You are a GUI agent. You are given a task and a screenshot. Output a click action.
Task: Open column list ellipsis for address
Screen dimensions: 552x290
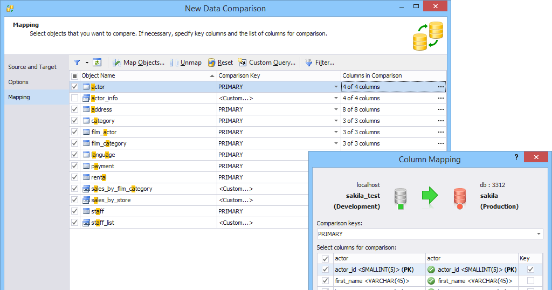441,109
